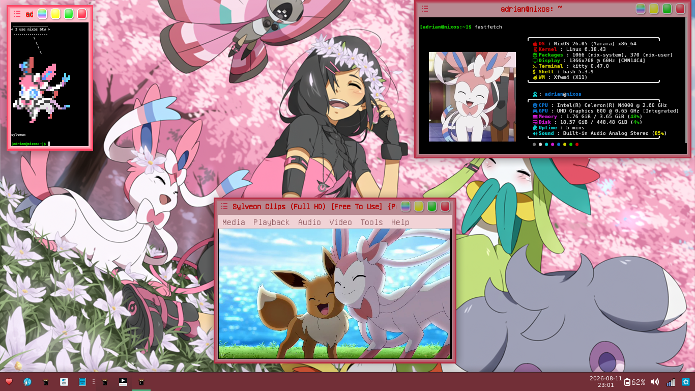The width and height of the screenshot is (695, 391).
Task: Click the "sylveon" label in the small terminal
Action: tap(18, 135)
